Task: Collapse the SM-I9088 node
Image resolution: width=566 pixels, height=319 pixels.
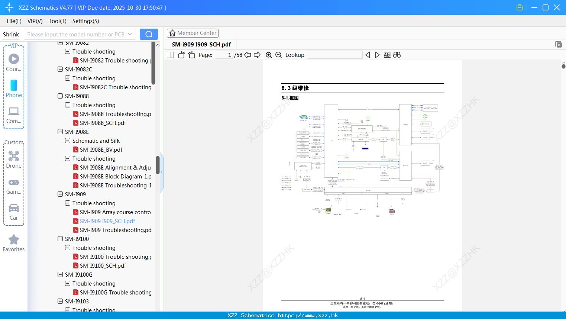Action: [x=60, y=96]
